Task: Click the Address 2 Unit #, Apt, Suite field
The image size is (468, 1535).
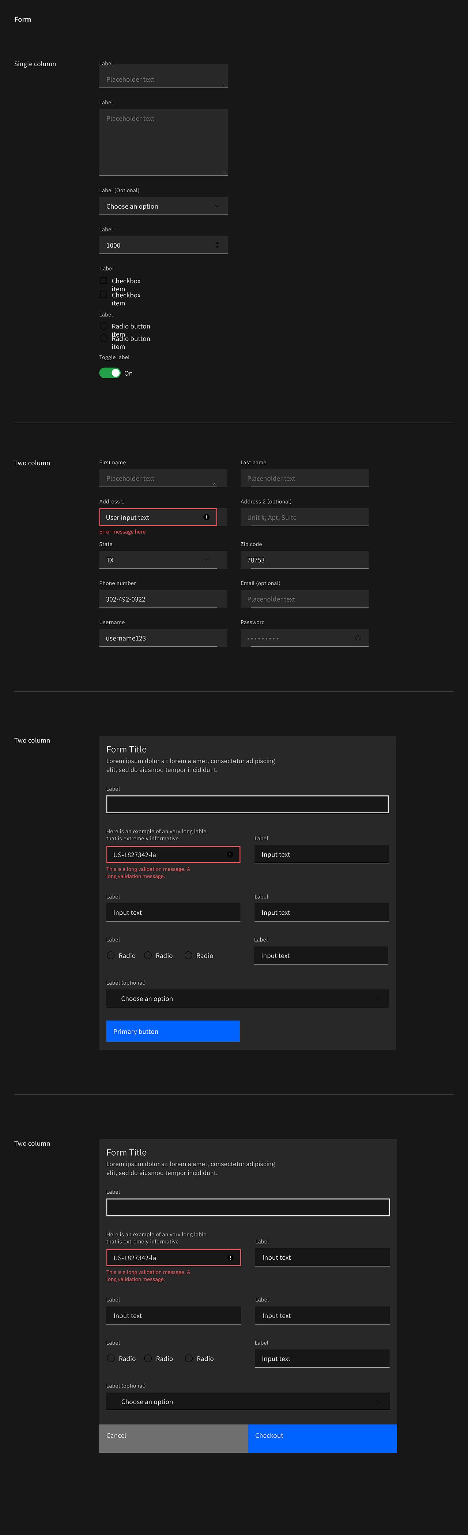Action: pos(304,517)
